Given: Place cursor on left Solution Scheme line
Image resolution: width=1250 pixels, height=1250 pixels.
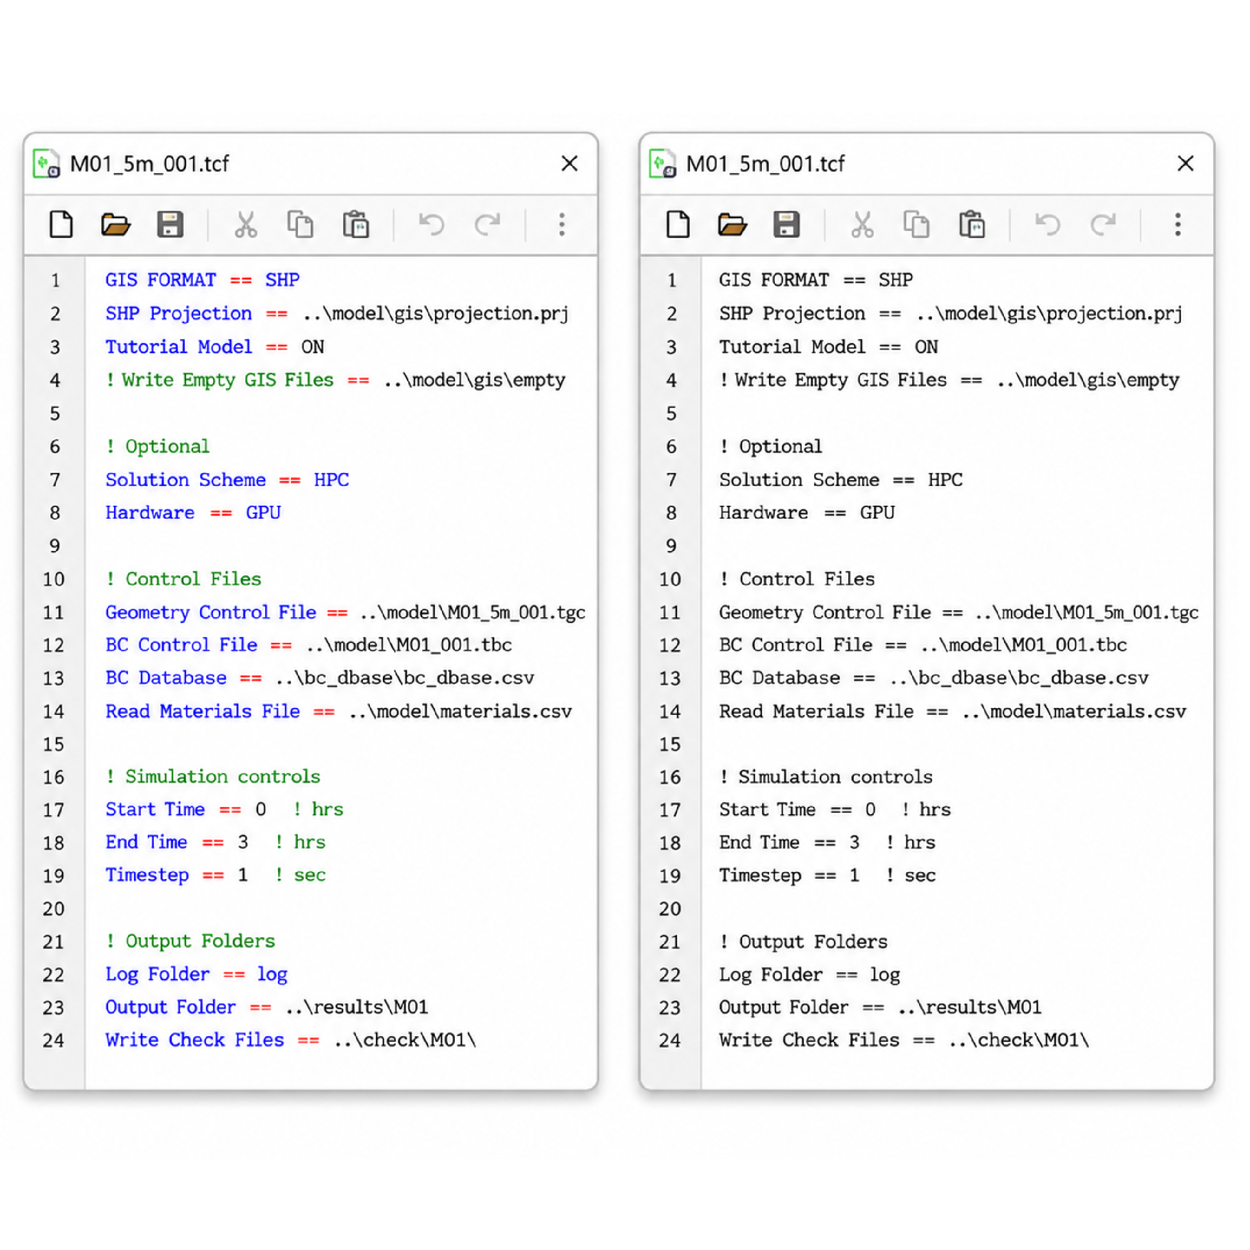Looking at the screenshot, I should pyautogui.click(x=227, y=479).
